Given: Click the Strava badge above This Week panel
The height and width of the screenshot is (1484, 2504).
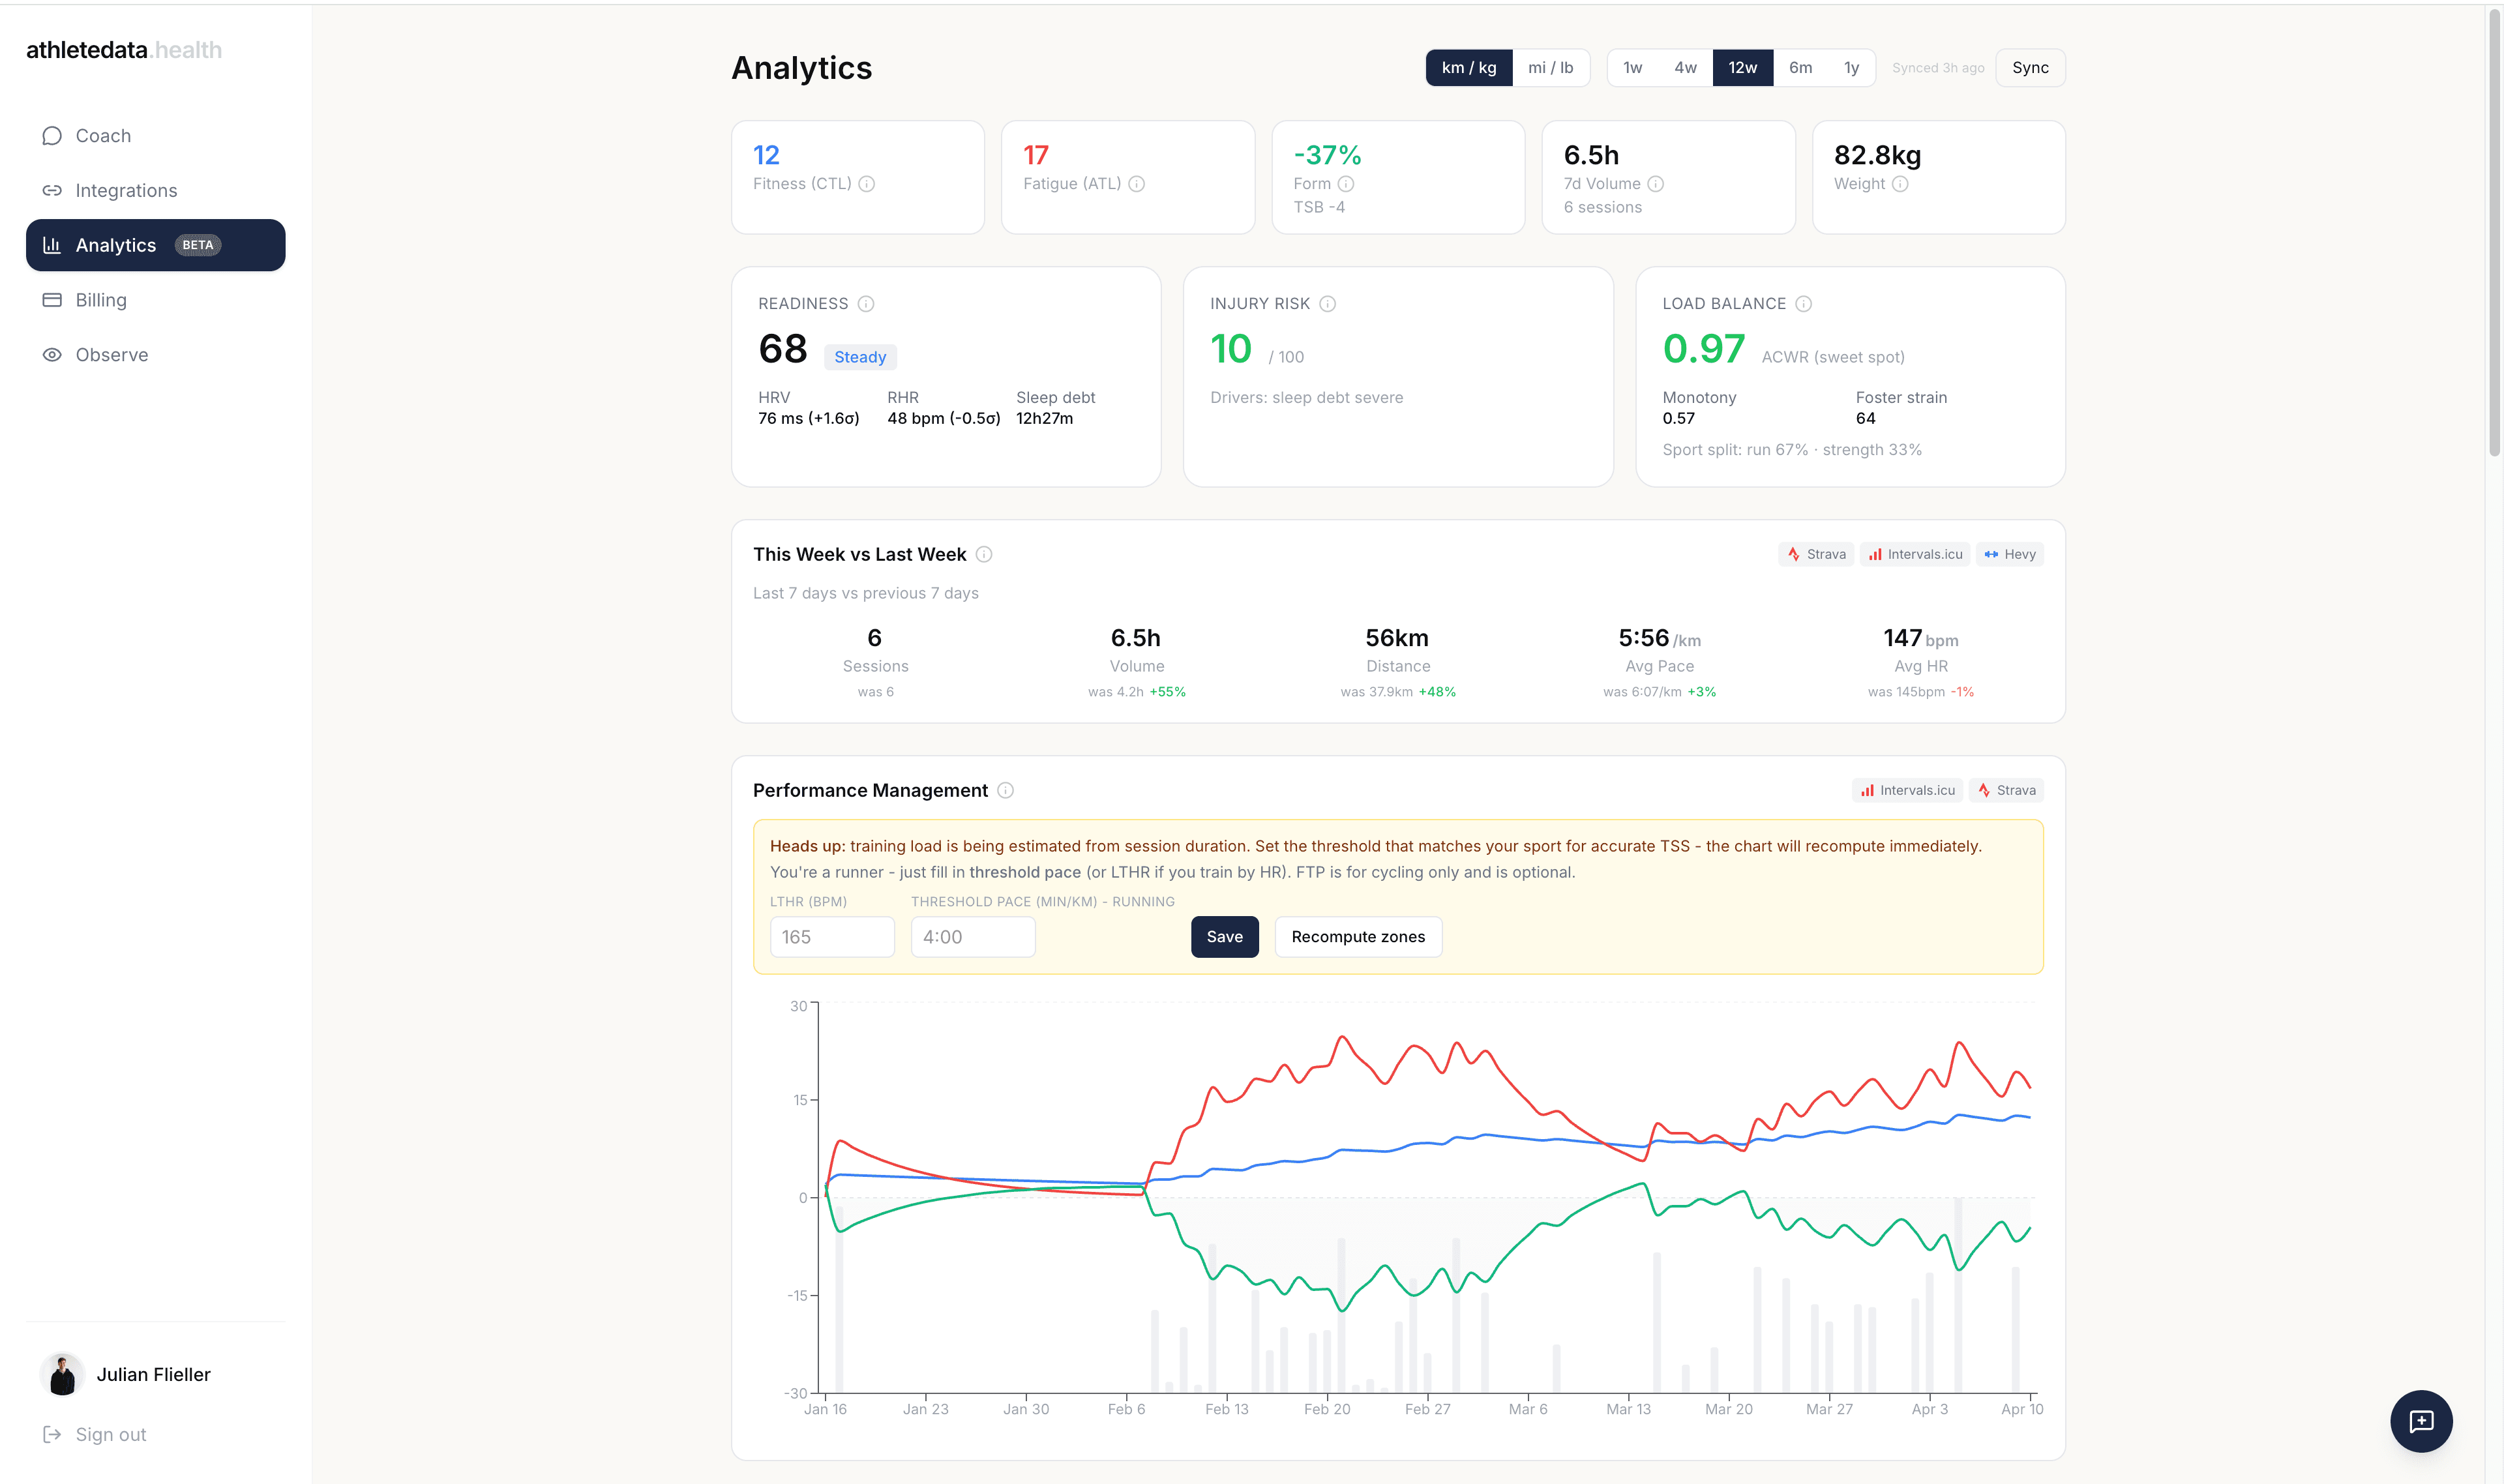Looking at the screenshot, I should [x=1815, y=554].
